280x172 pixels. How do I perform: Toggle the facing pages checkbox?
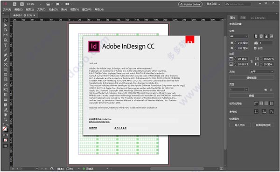click(x=255, y=48)
